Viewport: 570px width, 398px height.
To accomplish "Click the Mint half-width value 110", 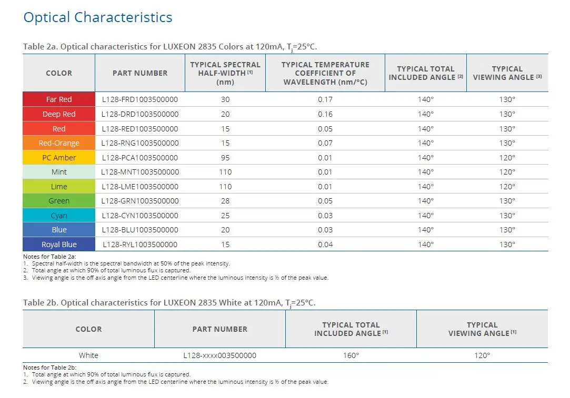I will point(225,172).
